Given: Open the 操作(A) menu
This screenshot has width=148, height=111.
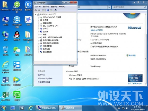Looking at the screenshot, I should tap(46, 7).
